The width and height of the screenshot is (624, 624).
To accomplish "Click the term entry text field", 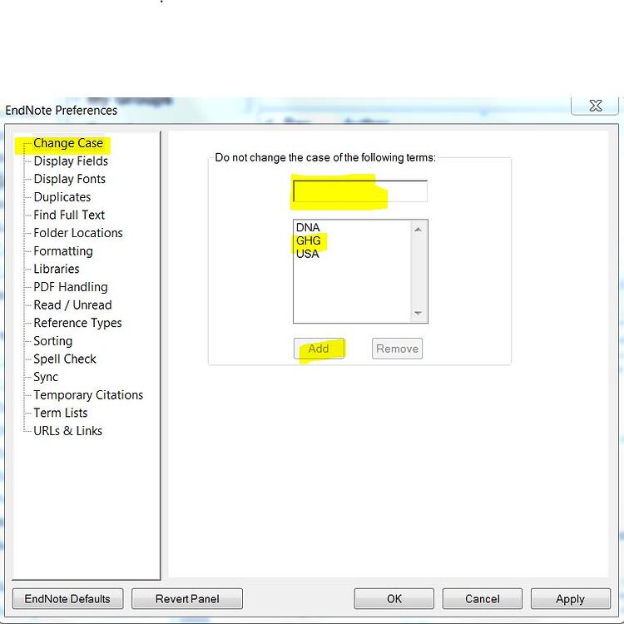I will [360, 191].
